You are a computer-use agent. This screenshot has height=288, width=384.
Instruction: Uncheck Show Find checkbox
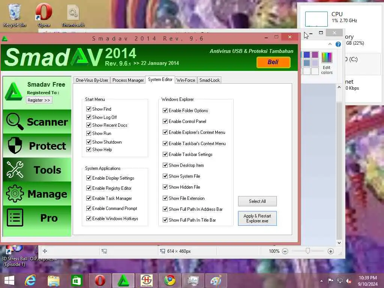point(88,109)
